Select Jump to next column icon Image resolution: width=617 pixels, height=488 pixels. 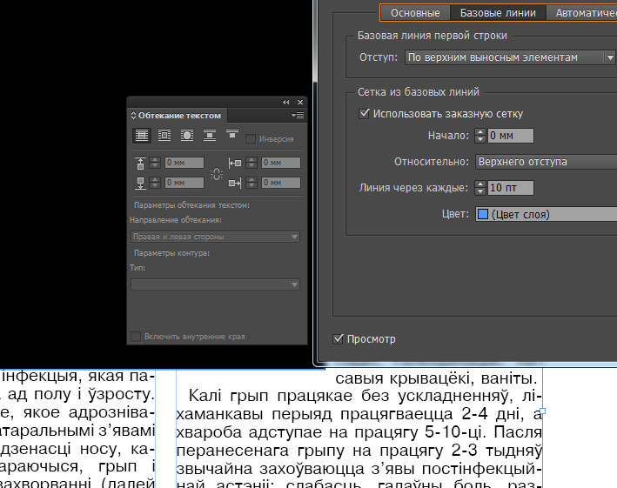coord(232,135)
